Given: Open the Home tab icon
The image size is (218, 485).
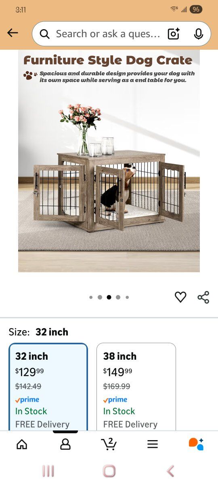Looking at the screenshot, I should pyautogui.click(x=22, y=444).
